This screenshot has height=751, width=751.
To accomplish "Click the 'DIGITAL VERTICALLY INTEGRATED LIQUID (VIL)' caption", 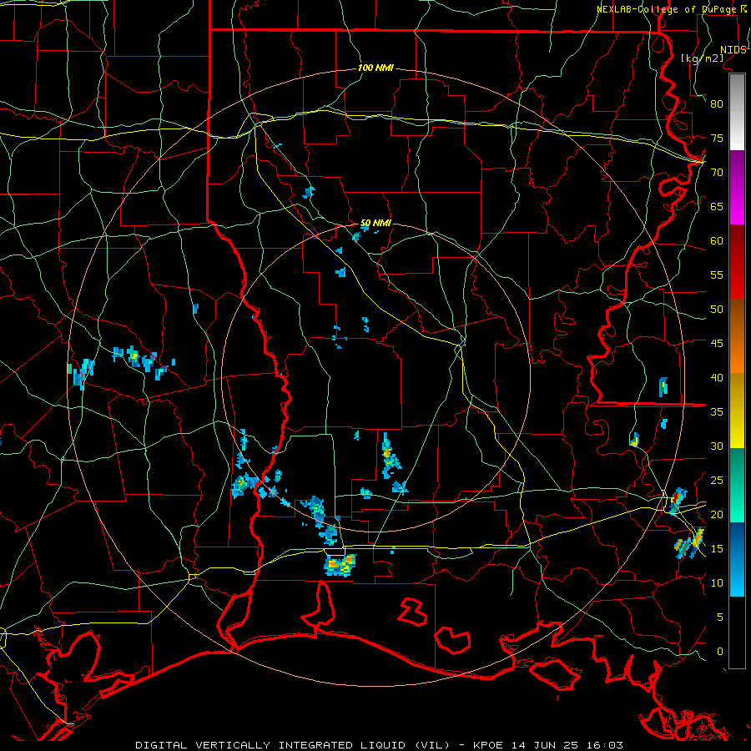I will [x=292, y=745].
